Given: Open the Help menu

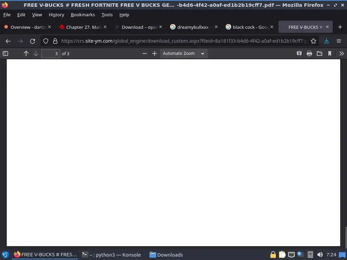Looking at the screenshot, I should click(x=124, y=15).
